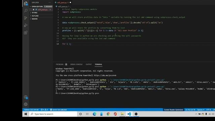This screenshot has height=121, width=215.
Task: Open the Source Control view
Action: 26,18
